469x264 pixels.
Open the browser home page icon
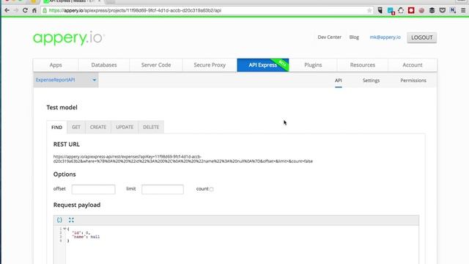coord(34,10)
